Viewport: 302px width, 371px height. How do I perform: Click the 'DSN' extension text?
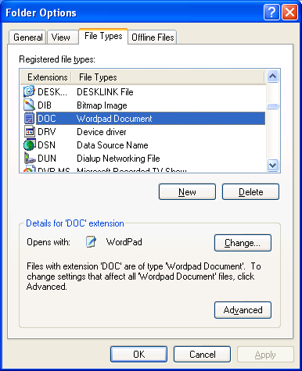[x=47, y=145]
